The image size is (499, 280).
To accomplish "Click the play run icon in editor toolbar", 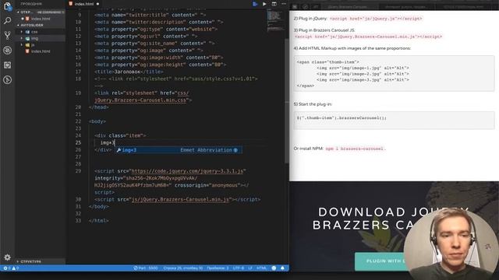I will [x=264, y=4].
